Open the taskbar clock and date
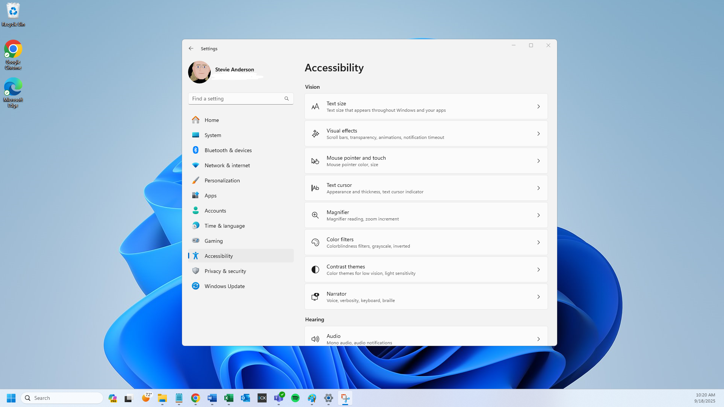 (705, 398)
